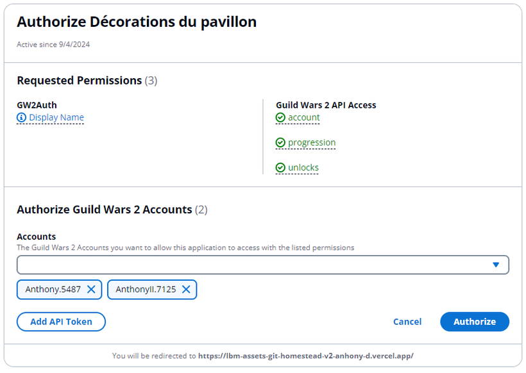Open the Accounts dropdown arrow
526x373 pixels.
coord(496,265)
